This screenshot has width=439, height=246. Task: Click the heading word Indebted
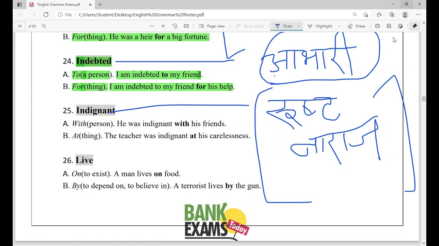click(94, 61)
